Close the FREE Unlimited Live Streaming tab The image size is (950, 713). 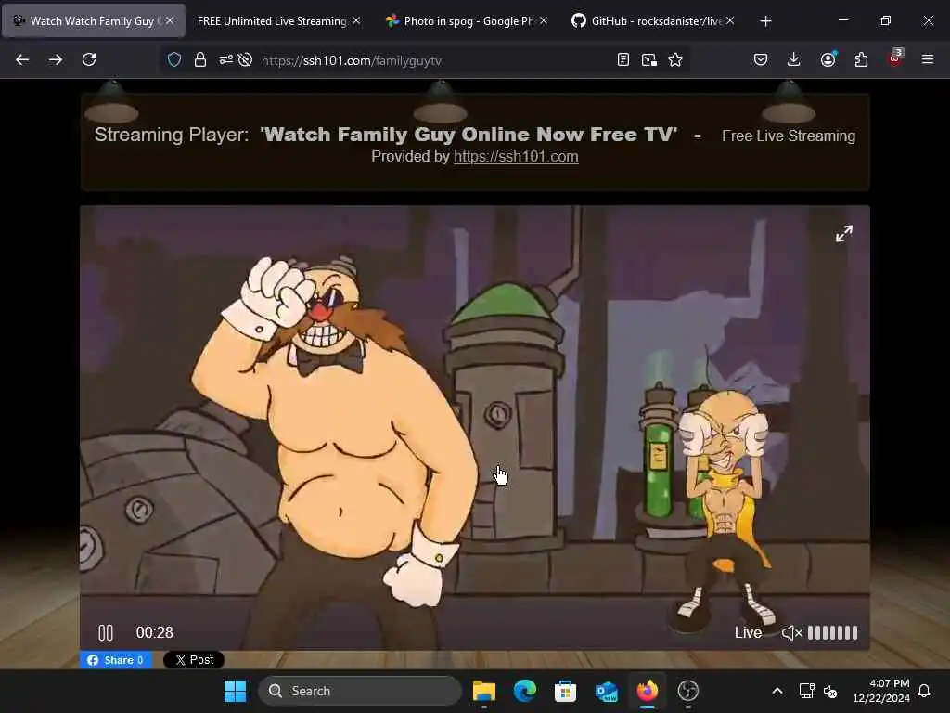click(x=356, y=20)
